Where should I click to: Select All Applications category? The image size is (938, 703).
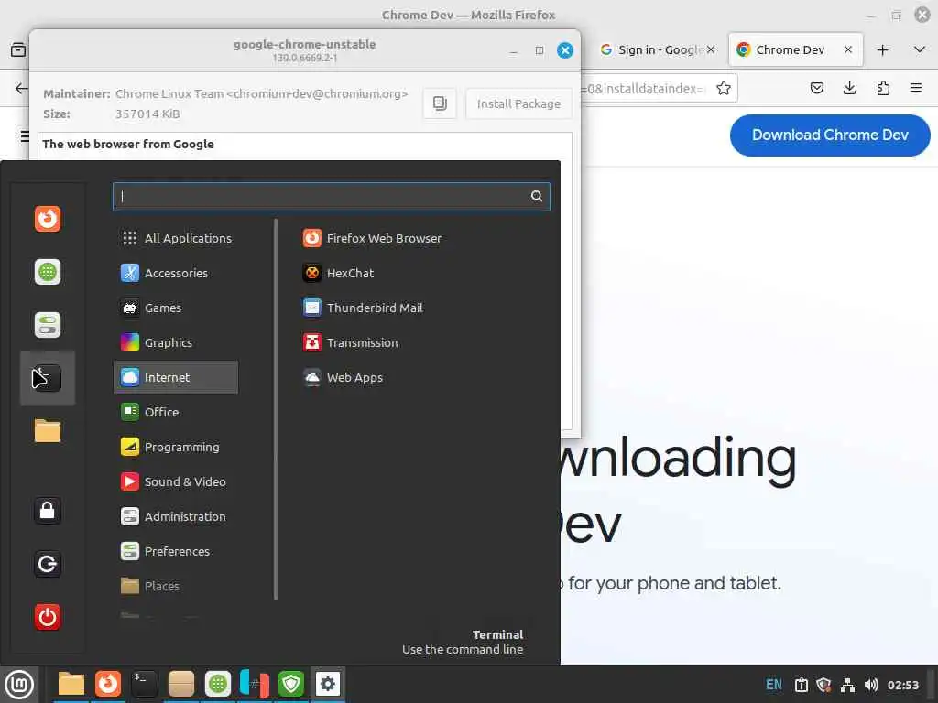pyautogui.click(x=176, y=238)
